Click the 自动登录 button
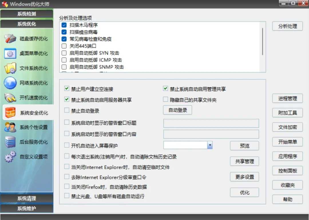 (x=178, y=110)
